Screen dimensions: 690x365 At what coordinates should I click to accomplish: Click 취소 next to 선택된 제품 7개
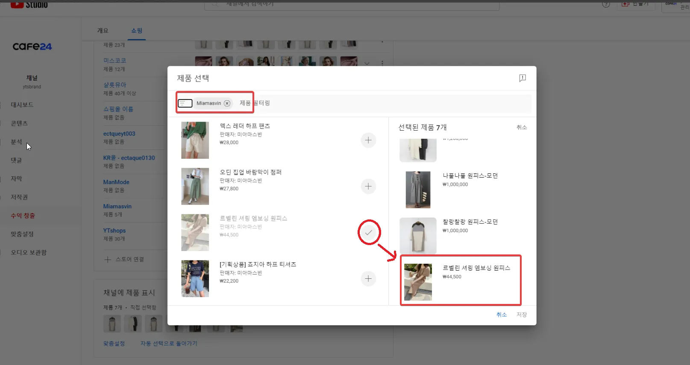coord(522,127)
